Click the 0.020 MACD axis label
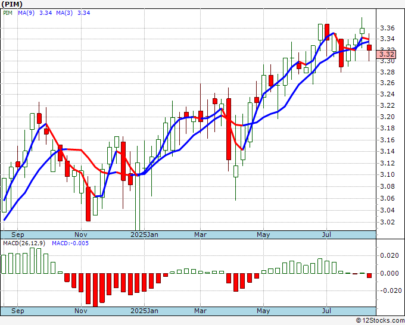 coord(390,255)
